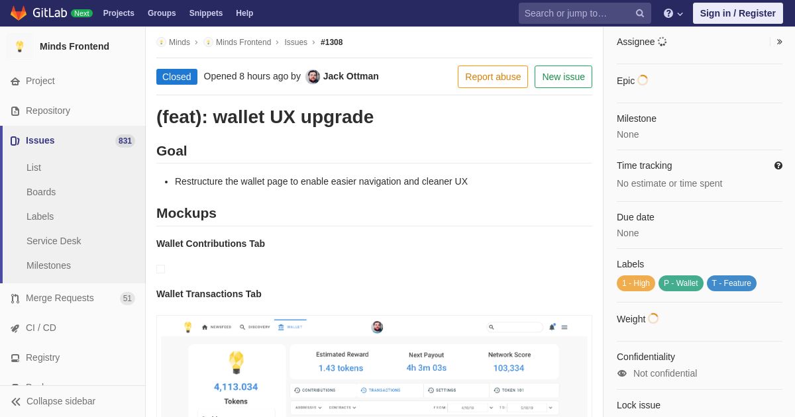Viewport: 795px width, 417px height.
Task: Open Registry in sidebar
Action: click(x=73, y=357)
